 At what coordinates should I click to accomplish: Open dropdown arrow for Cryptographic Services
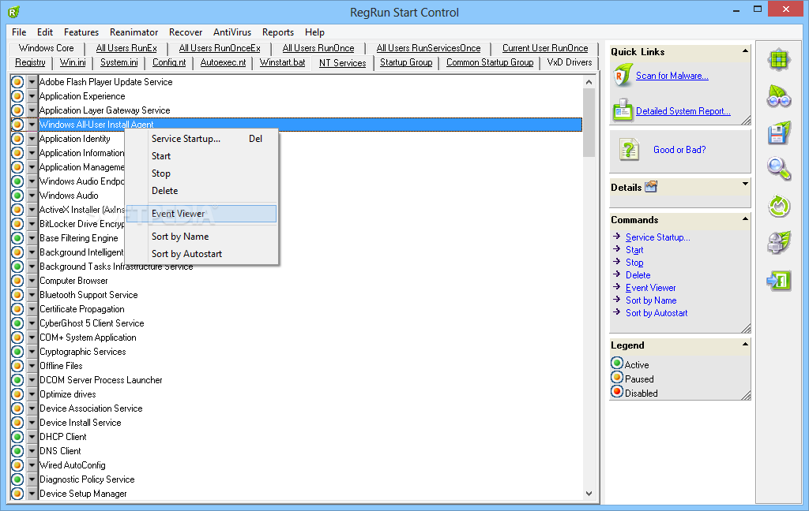tap(32, 352)
